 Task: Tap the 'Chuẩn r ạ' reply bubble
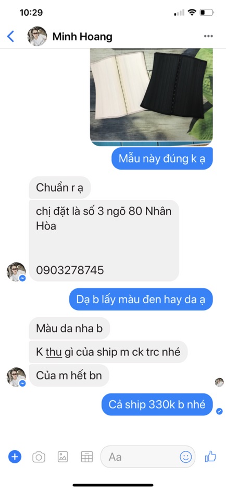tap(60, 187)
